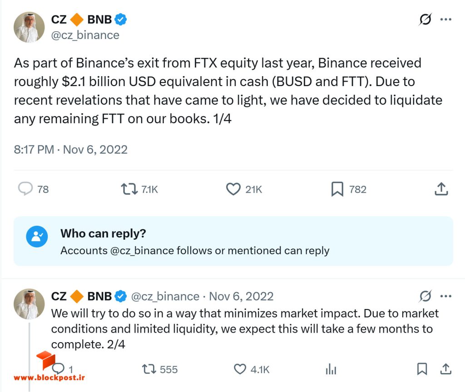This screenshot has width=465, height=392.
Task: Bookmark the 2/4 tweet
Action: tap(422, 369)
